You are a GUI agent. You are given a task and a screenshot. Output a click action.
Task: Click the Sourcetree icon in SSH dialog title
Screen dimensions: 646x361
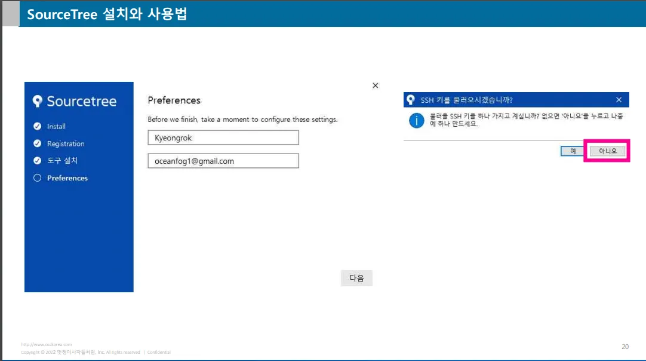coord(411,100)
